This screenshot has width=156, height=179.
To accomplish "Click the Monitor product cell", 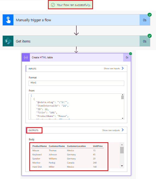I will (36, 163).
